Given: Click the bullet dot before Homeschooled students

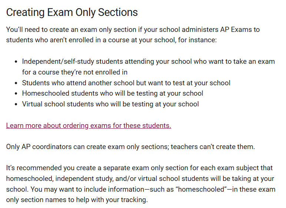Looking at the screenshot, I should [x=16, y=93].
